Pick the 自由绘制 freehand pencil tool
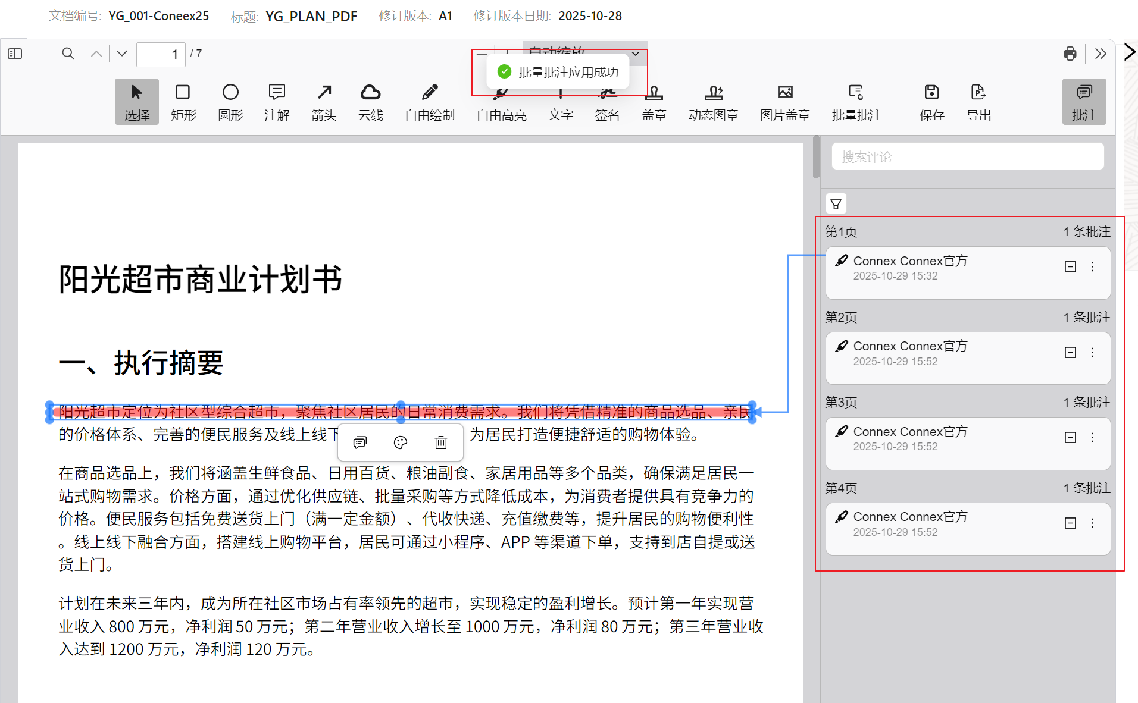This screenshot has height=703, width=1138. coord(429,101)
